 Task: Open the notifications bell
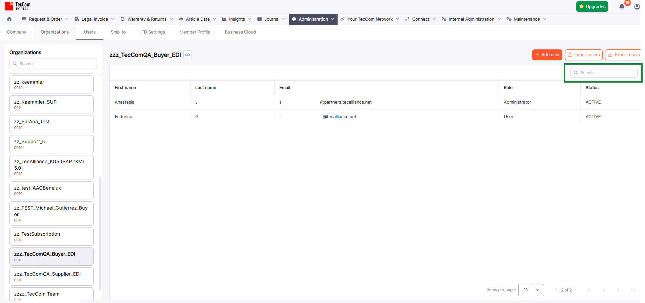pyautogui.click(x=622, y=7)
